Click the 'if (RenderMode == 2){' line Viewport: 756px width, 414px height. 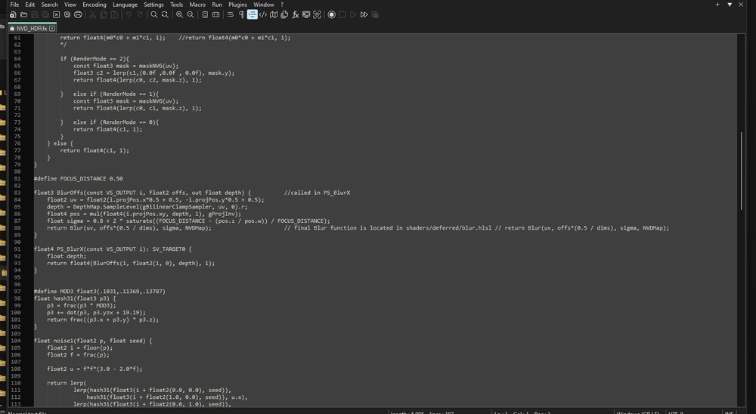click(x=94, y=59)
